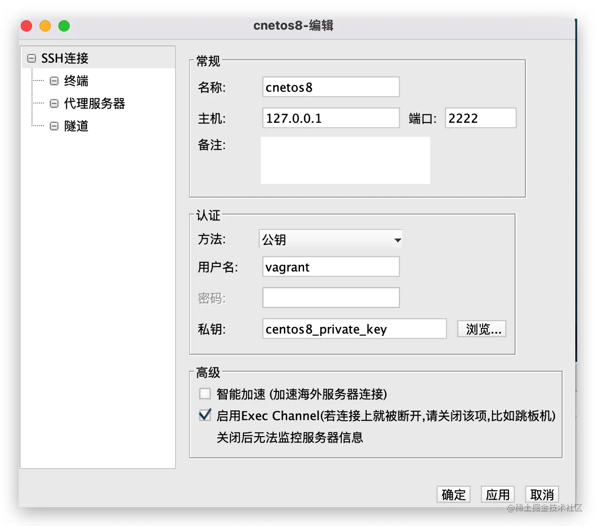The image size is (596, 526).
Task: Click the 名称 field containing cnetos8
Action: click(x=331, y=87)
